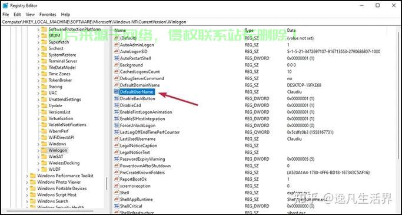Open the Help menu
This screenshot has height=215, width=402.
(65, 14)
